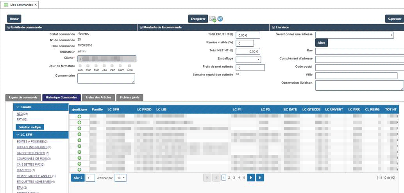This screenshot has width=404, height=193.
Task: Open the Fichiers joints tab
Action: [x=130, y=98]
